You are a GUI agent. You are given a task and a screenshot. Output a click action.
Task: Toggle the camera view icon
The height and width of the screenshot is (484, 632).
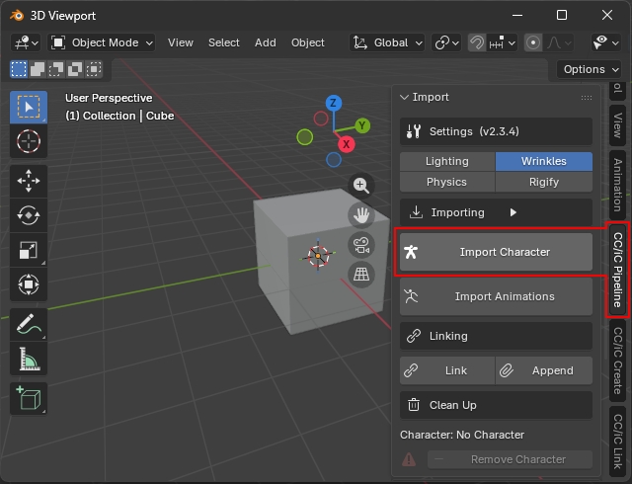pos(361,245)
